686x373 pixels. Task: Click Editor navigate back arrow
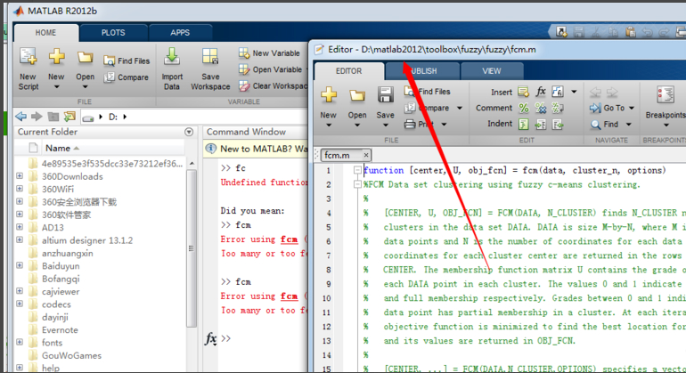click(595, 92)
